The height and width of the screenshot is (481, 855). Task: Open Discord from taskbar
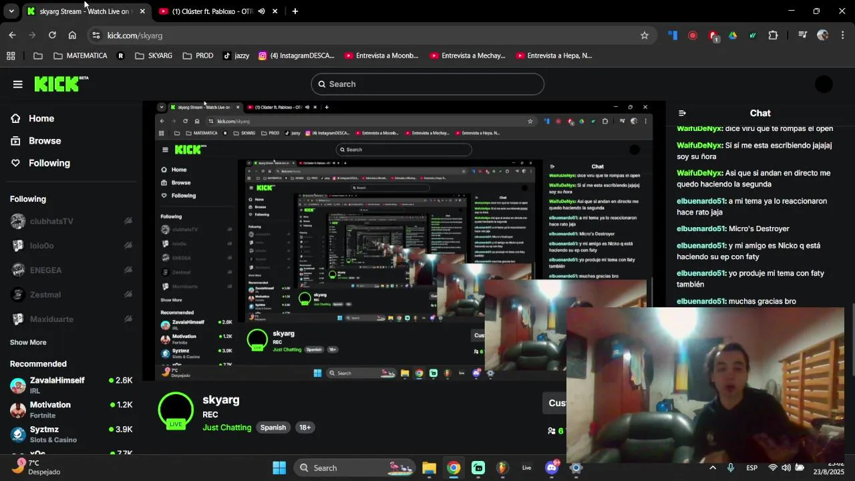click(552, 468)
